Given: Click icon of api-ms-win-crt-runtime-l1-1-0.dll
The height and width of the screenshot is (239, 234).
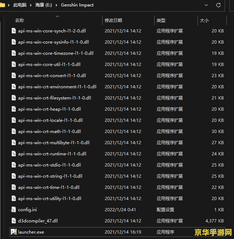Looking at the screenshot, I should [14, 154].
